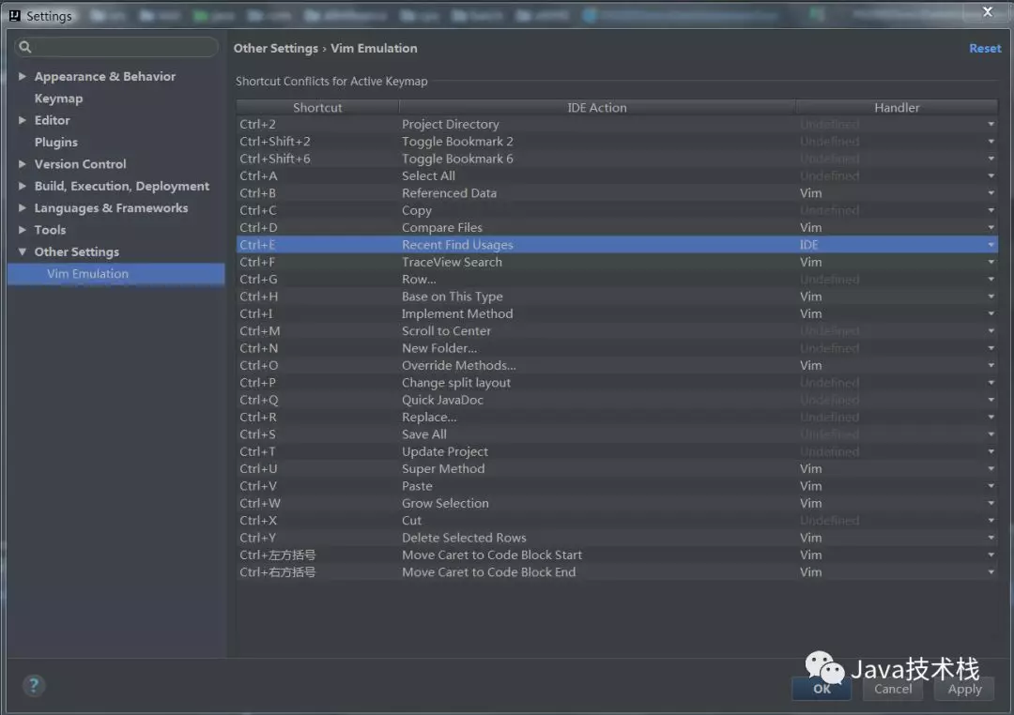Open the Plugins settings page

(x=56, y=142)
